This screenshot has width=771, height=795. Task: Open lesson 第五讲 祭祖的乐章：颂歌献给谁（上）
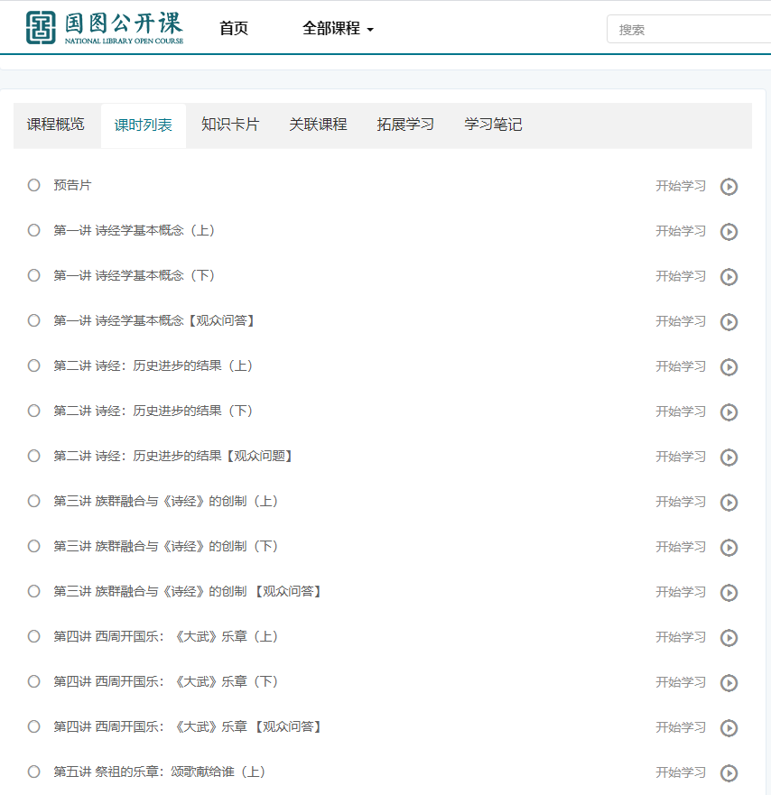click(x=160, y=772)
